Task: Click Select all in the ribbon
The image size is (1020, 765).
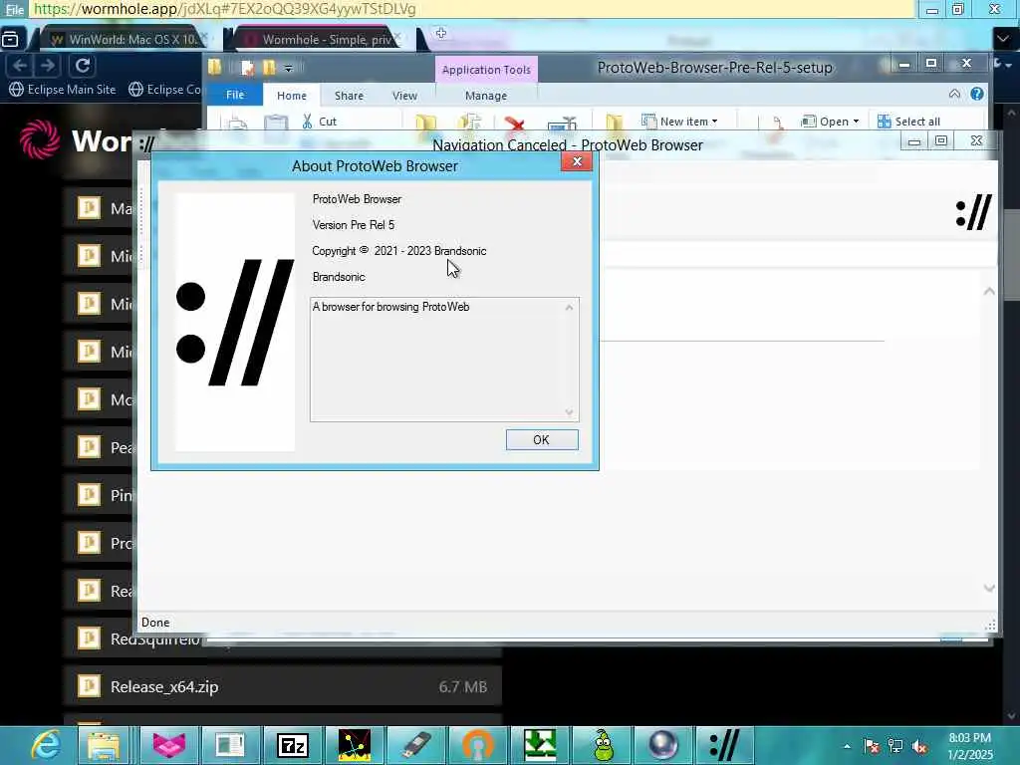Action: [x=908, y=122]
